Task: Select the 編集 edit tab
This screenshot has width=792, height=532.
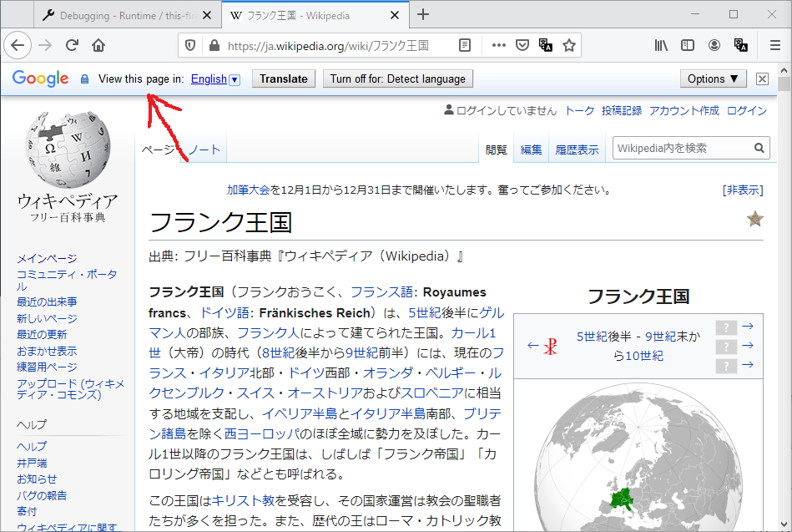Action: [532, 149]
